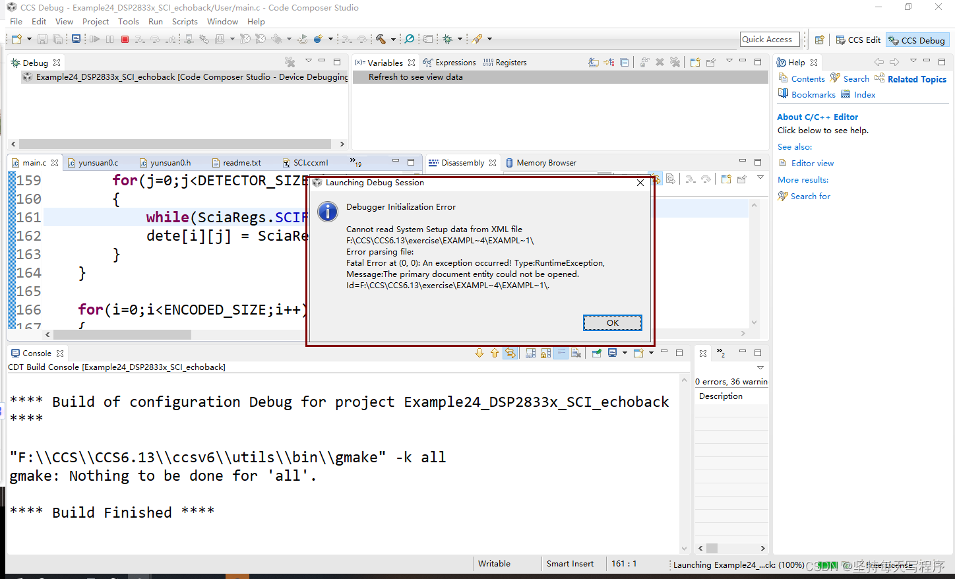Viewport: 955px width, 579px height.
Task: Click Help view Forward arrow
Action: [894, 62]
